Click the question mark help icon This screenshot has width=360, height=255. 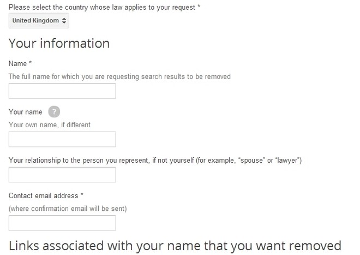(54, 112)
